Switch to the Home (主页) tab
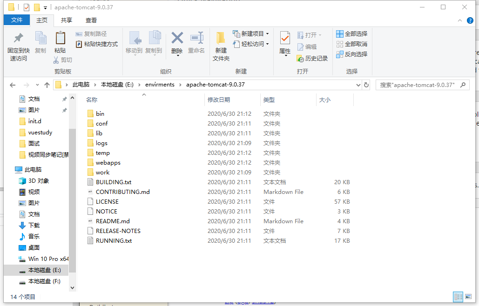479x306 pixels. (42, 20)
